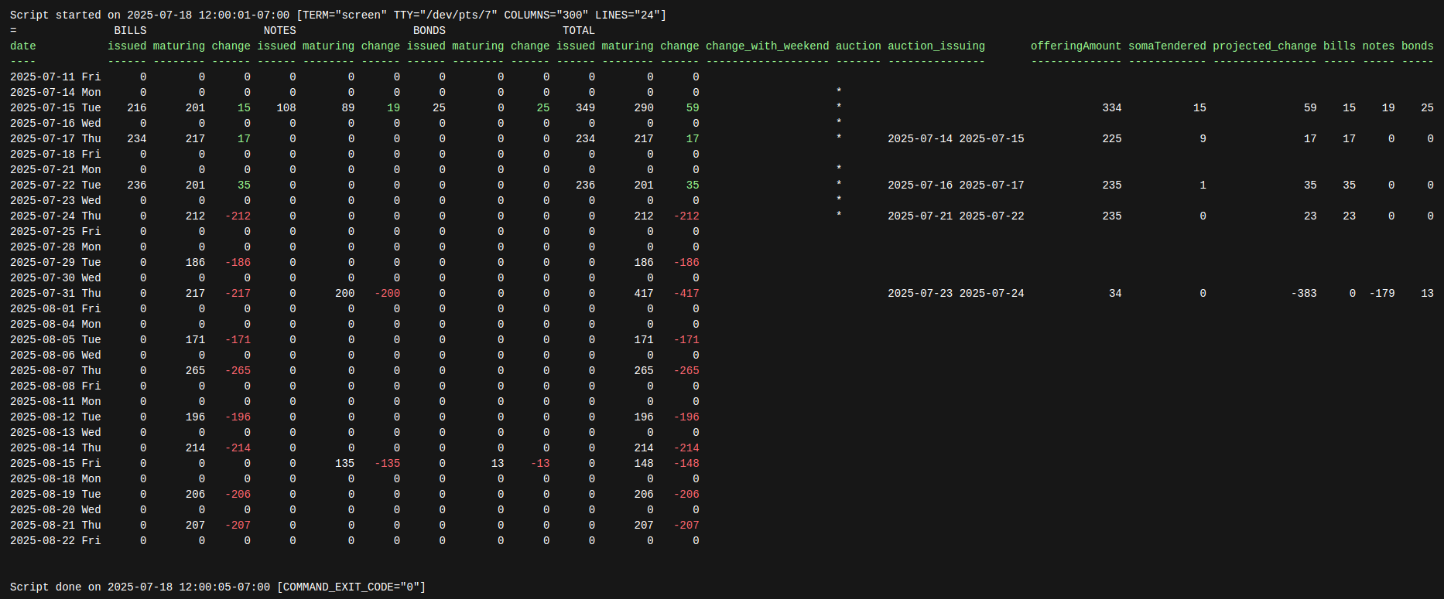Select the '2025-07-24 Thu' date row label
1444x599 pixels.
pos(56,216)
